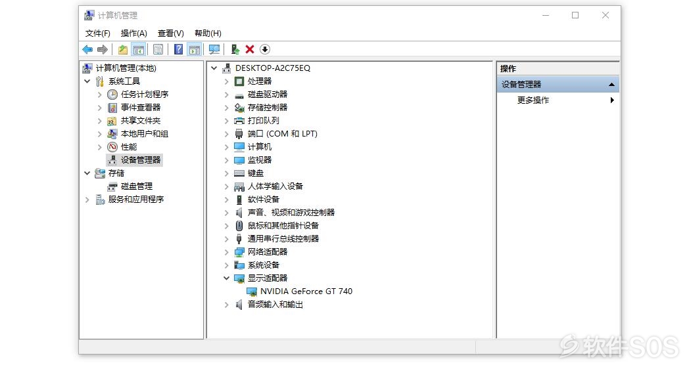Screen dimensions: 689x365
Task: Click the blue Help question mark icon
Action: (178, 50)
